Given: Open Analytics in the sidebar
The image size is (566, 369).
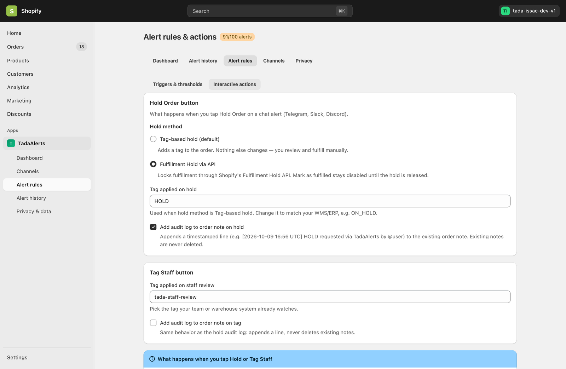Looking at the screenshot, I should pos(47,87).
